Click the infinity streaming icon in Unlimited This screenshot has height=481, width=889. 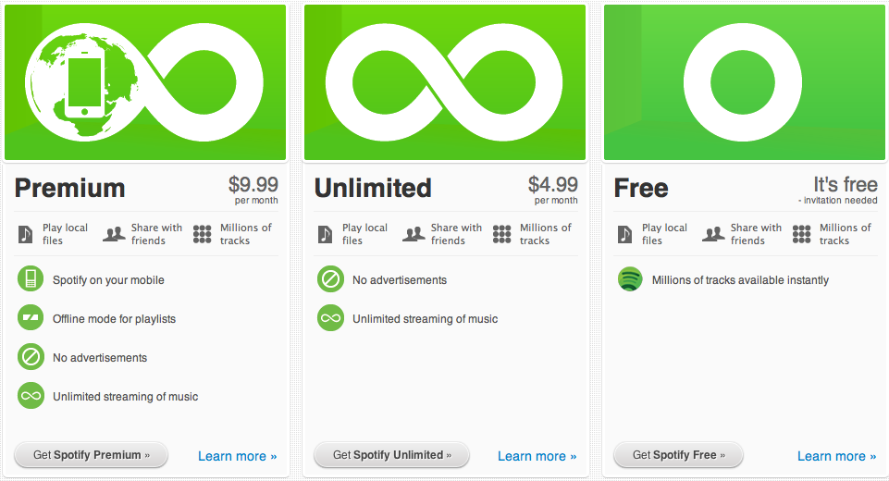point(330,318)
